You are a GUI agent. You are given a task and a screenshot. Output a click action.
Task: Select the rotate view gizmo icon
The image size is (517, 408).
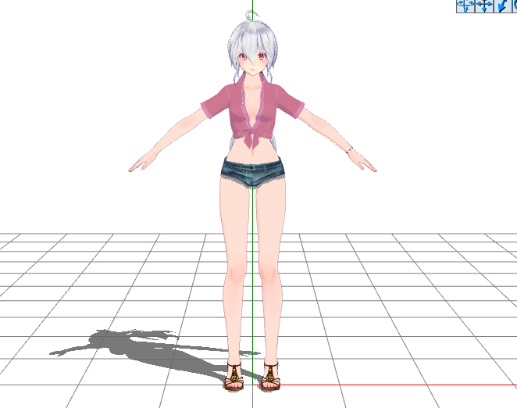point(465,6)
